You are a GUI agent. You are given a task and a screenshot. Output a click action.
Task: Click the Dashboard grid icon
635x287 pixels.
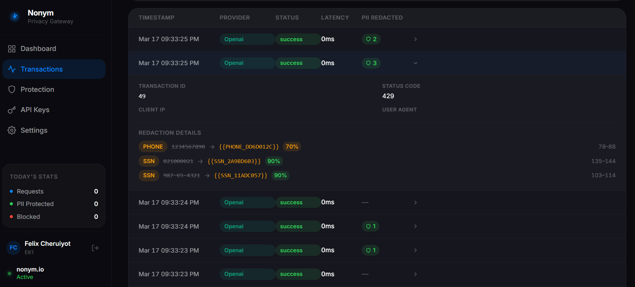click(12, 49)
